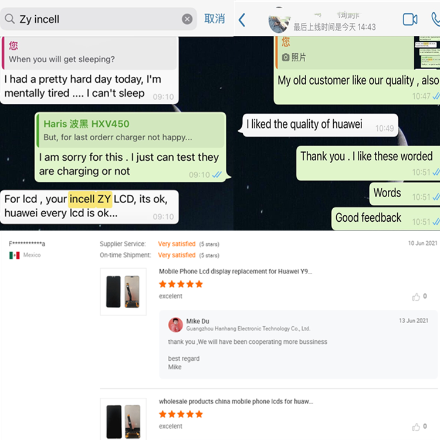
Task: Click the five-star rating under Huawei Y9
Action: tap(181, 284)
